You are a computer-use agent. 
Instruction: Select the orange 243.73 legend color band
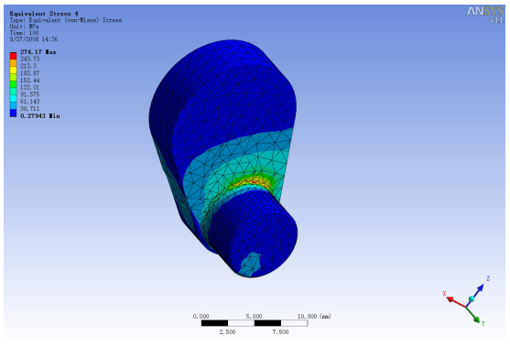click(13, 63)
